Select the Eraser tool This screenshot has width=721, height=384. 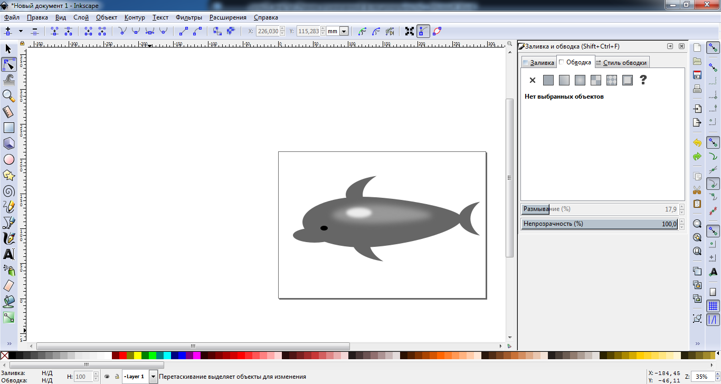(x=8, y=286)
